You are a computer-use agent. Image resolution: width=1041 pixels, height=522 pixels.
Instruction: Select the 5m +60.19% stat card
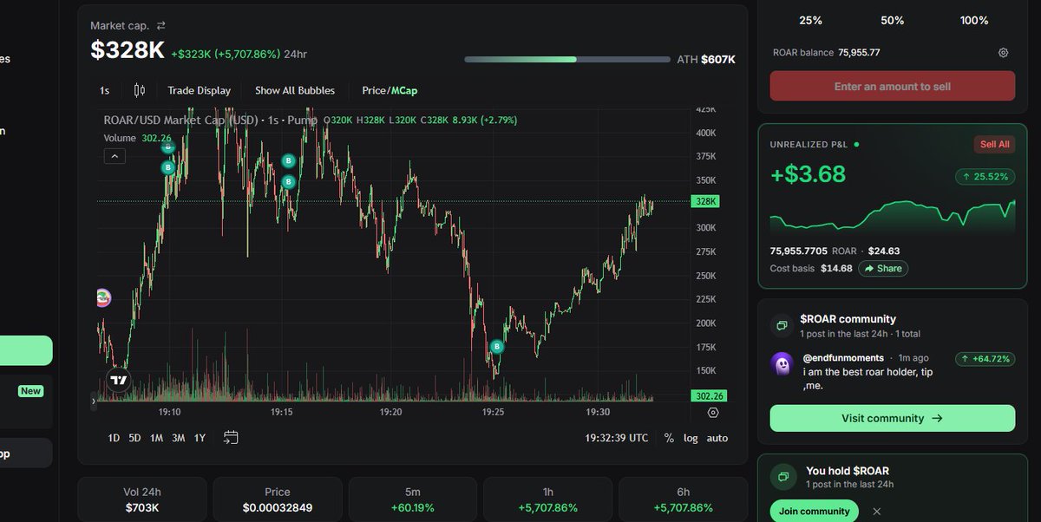tap(413, 499)
